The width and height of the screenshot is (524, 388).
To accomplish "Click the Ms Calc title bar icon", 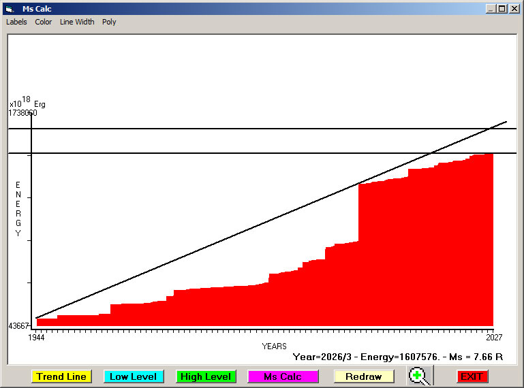I will (9, 9).
